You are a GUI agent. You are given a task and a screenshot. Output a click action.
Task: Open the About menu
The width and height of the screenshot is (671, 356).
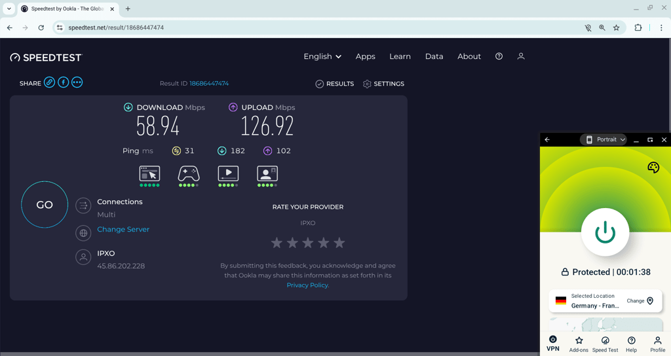click(x=469, y=56)
